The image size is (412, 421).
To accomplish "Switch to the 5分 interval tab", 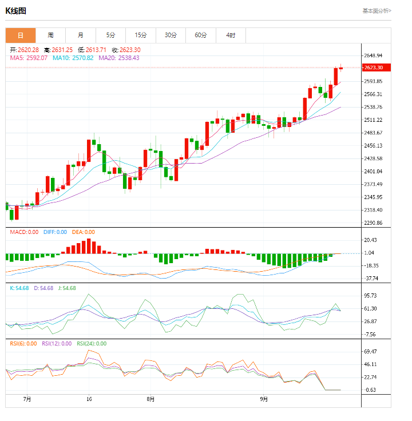I will pyautogui.click(x=110, y=35).
